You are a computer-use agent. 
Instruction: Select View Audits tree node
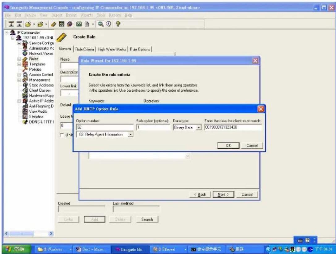tap(38, 112)
